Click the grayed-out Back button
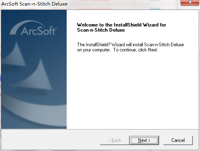Screen dimensions: 200x151 click(115, 140)
